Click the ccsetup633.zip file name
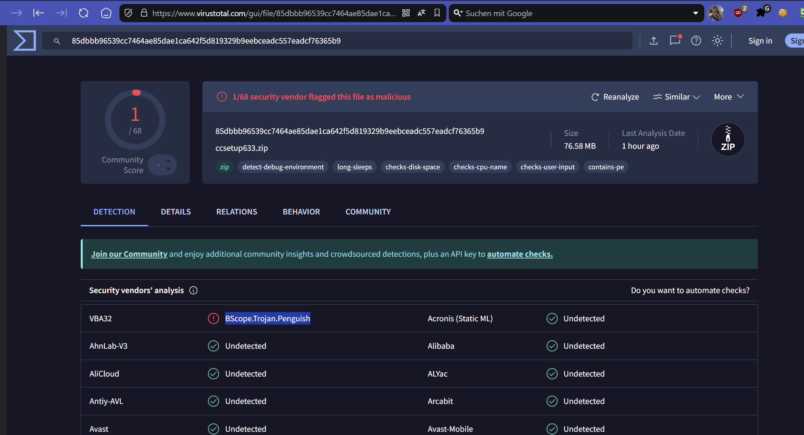 242,148
